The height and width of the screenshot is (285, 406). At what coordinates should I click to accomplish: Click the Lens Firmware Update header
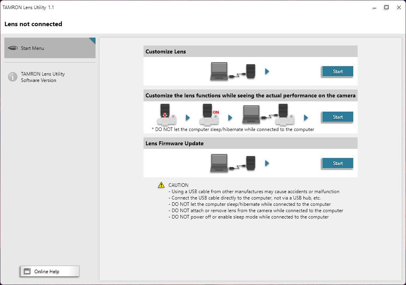tap(251, 143)
